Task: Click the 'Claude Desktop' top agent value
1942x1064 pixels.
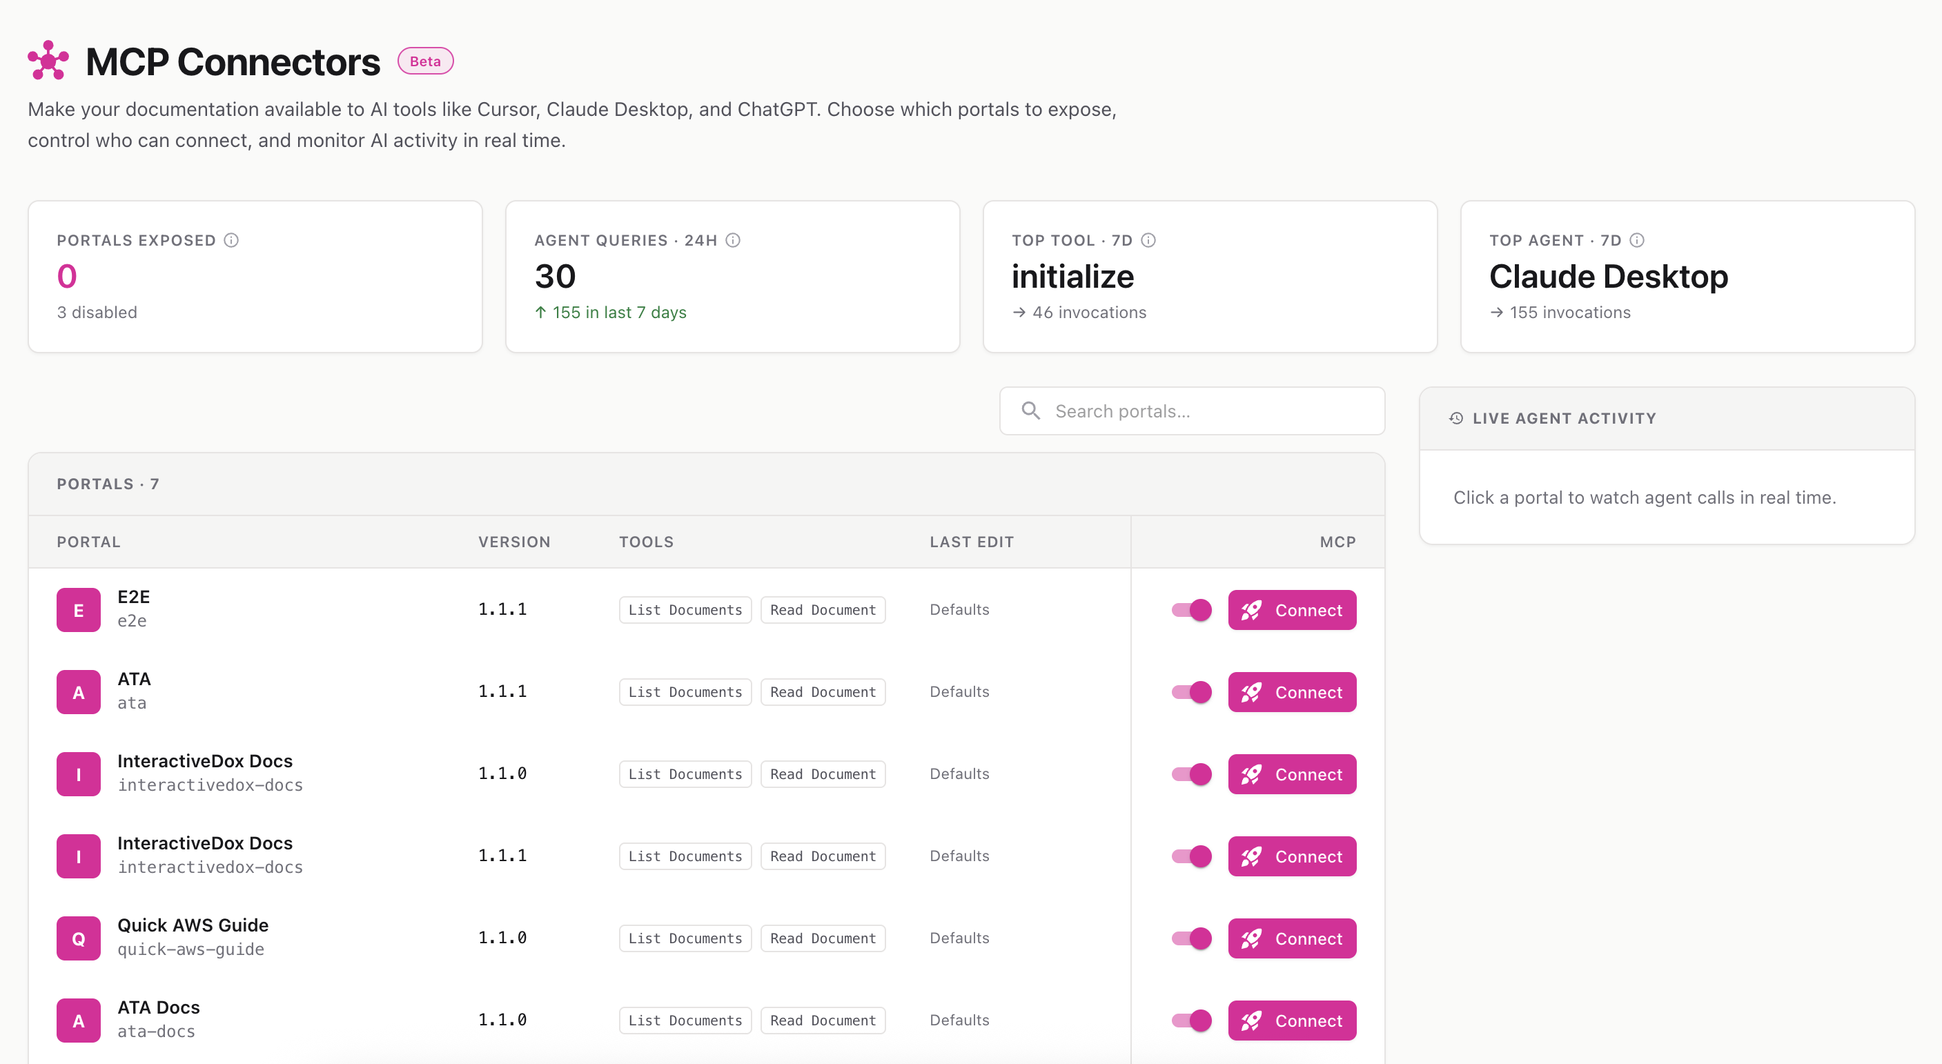Action: 1609,277
